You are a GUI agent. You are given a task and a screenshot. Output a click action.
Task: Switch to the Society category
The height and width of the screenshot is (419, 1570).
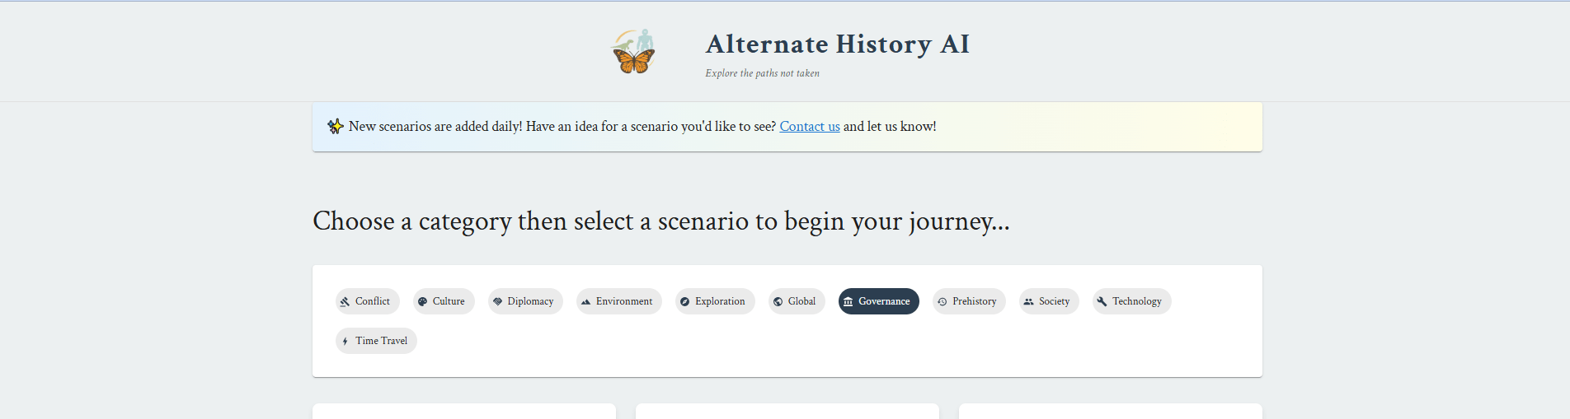coord(1050,301)
